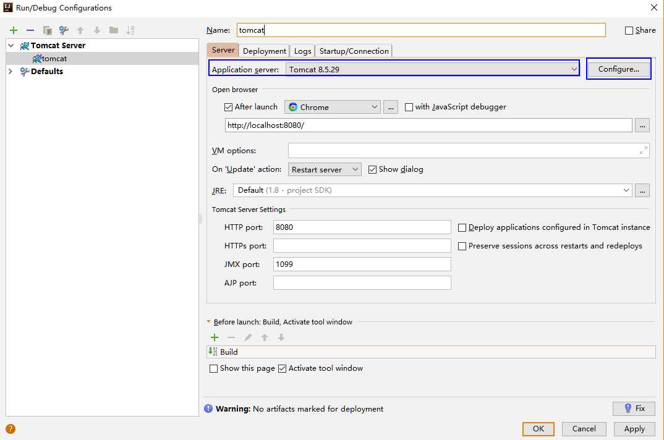The width and height of the screenshot is (664, 440).
Task: Open help question mark icon
Action: tap(11, 429)
